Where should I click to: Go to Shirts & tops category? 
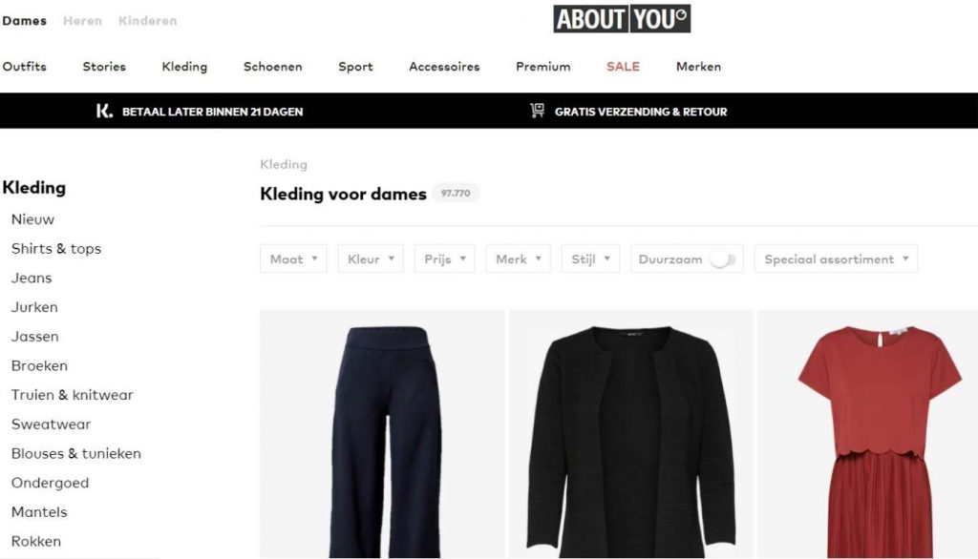(x=56, y=249)
